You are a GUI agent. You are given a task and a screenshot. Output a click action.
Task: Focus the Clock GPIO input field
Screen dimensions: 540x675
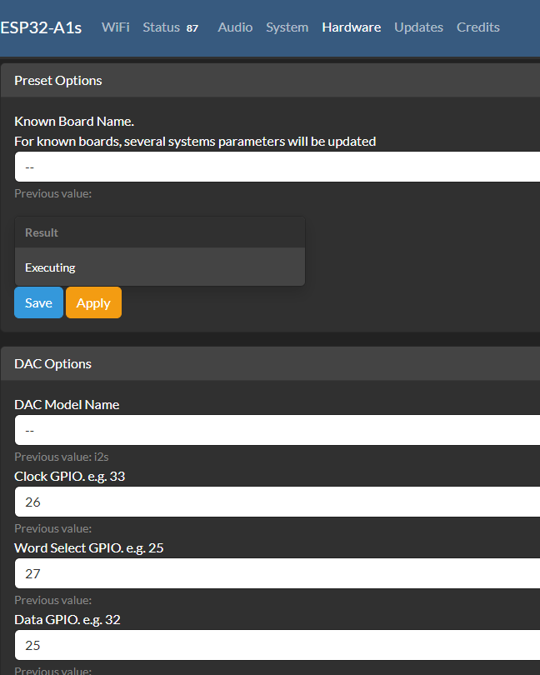click(x=277, y=502)
